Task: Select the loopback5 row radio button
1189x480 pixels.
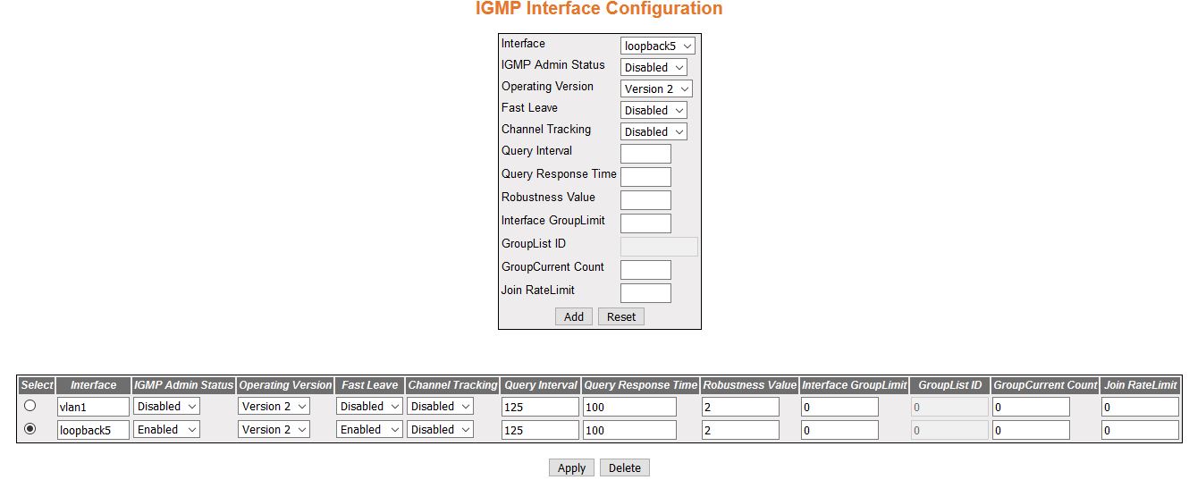Action: [x=30, y=429]
